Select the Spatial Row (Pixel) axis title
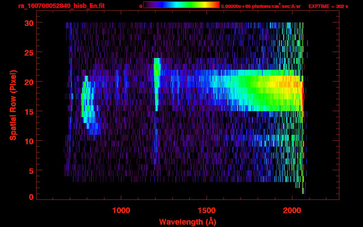Image resolution: width=363 pixels, height=227 pixels. (13, 105)
